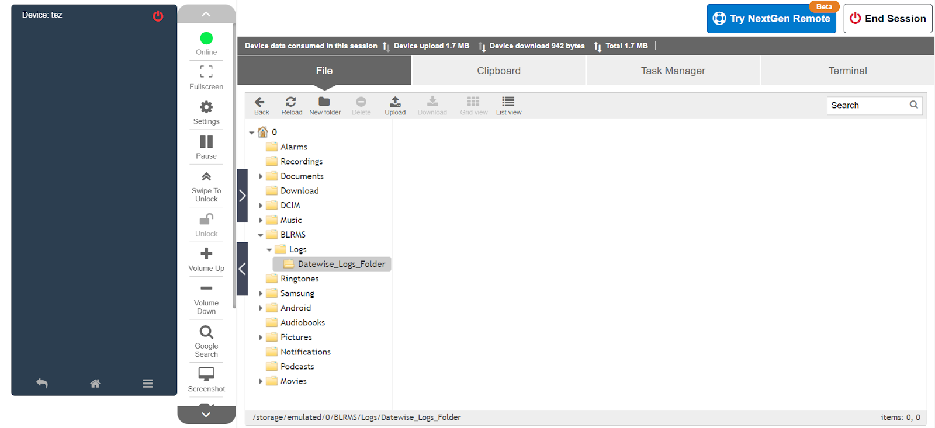This screenshot has height=428, width=935.
Task: Go Back in the file browser
Action: pyautogui.click(x=261, y=105)
